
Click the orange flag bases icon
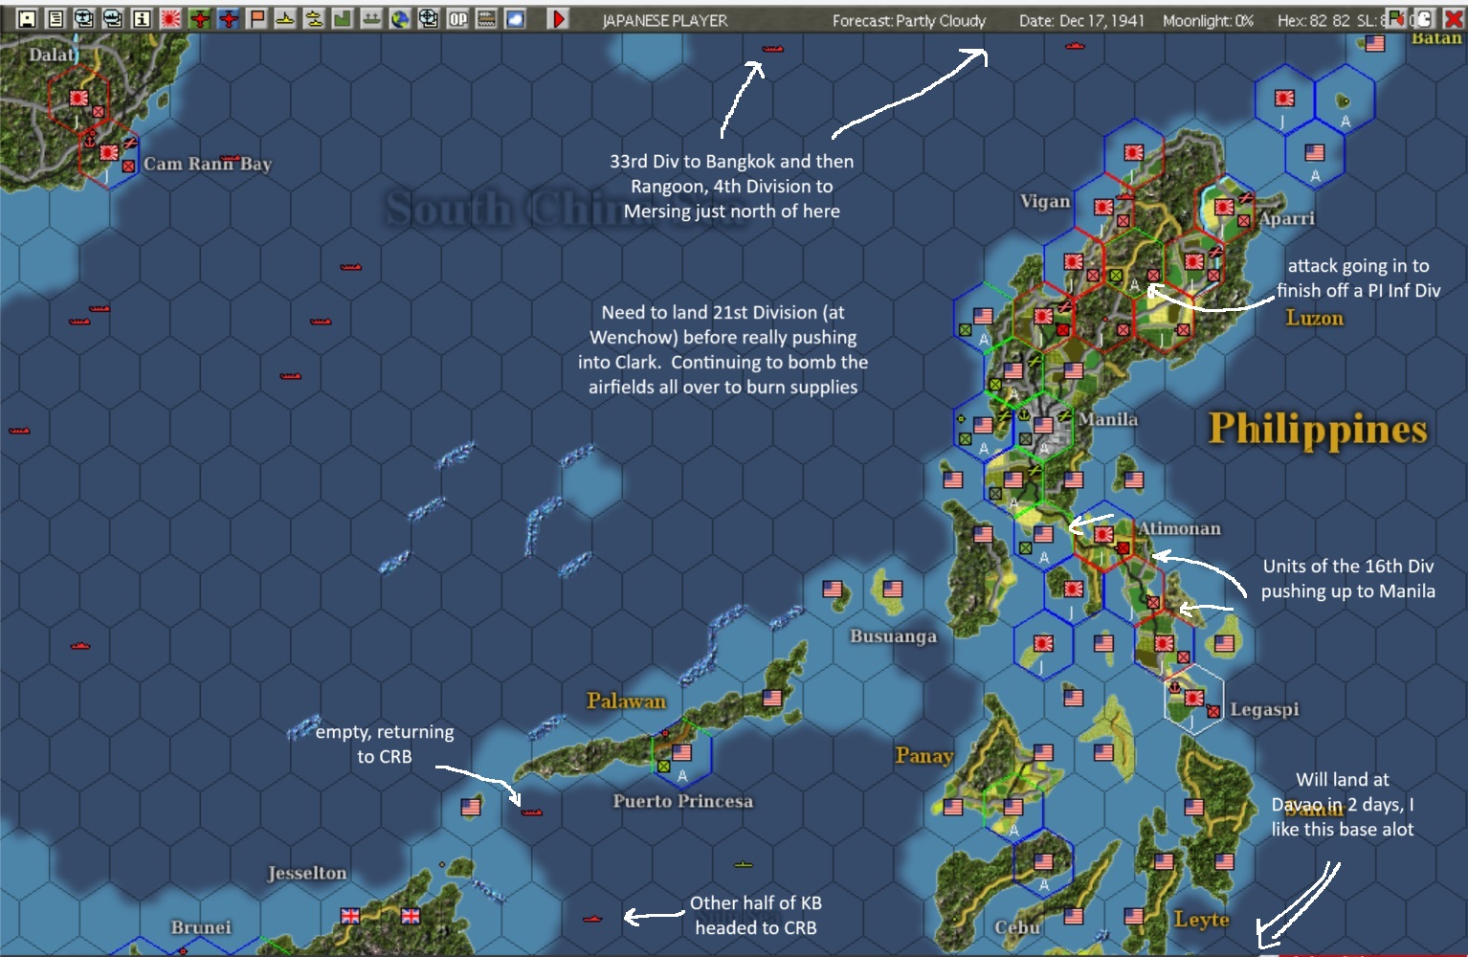pos(257,18)
